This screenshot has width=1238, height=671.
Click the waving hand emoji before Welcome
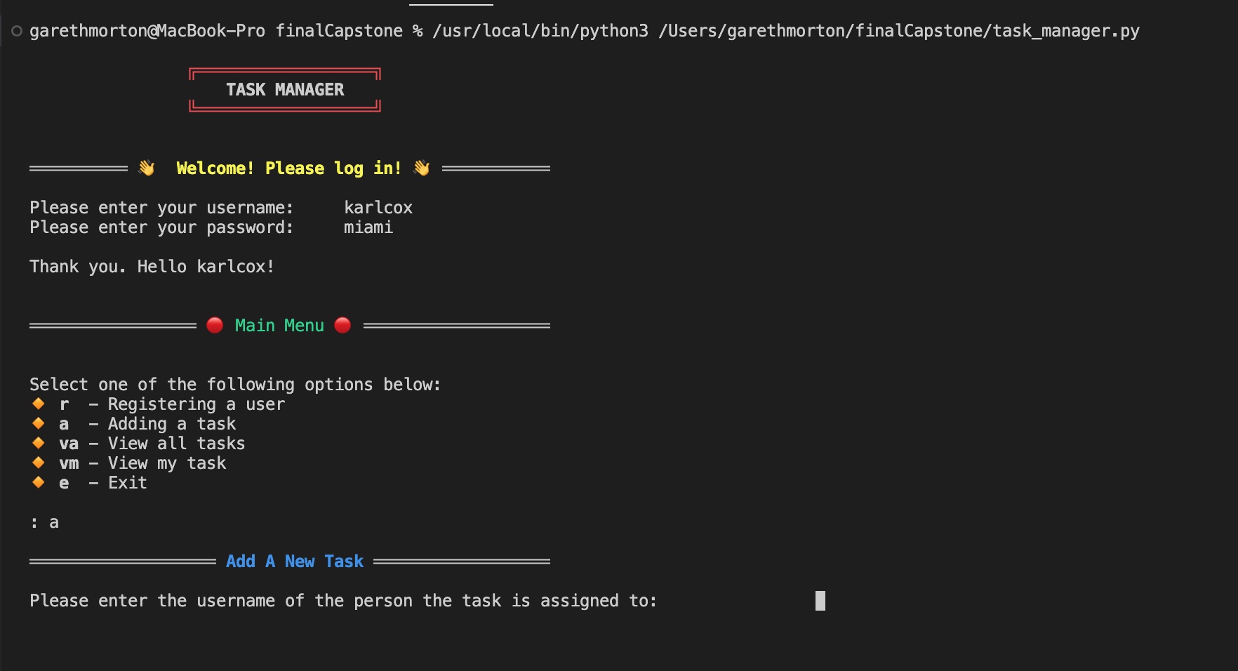[146, 167]
